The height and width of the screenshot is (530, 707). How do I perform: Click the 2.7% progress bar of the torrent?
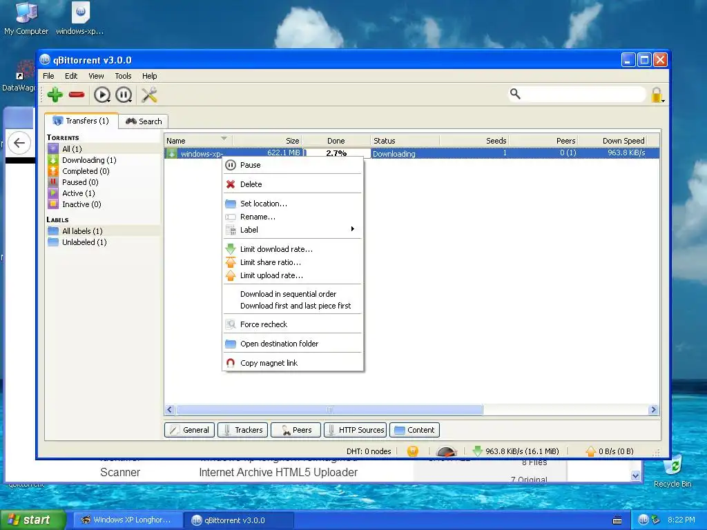click(336, 153)
